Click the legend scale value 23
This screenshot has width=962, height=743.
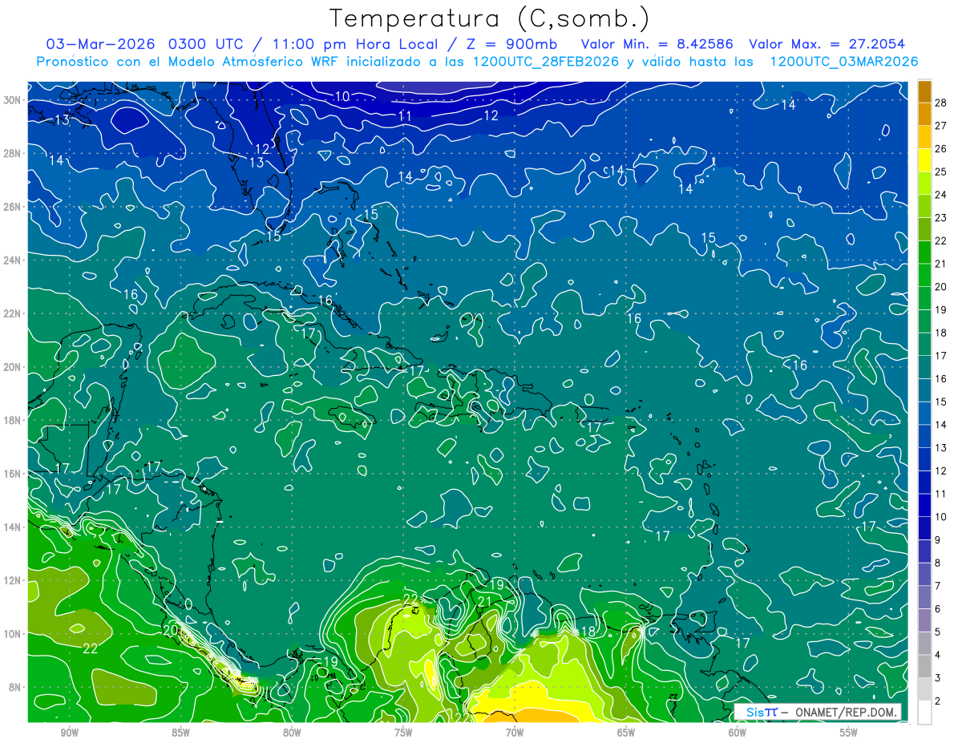[x=942, y=218]
